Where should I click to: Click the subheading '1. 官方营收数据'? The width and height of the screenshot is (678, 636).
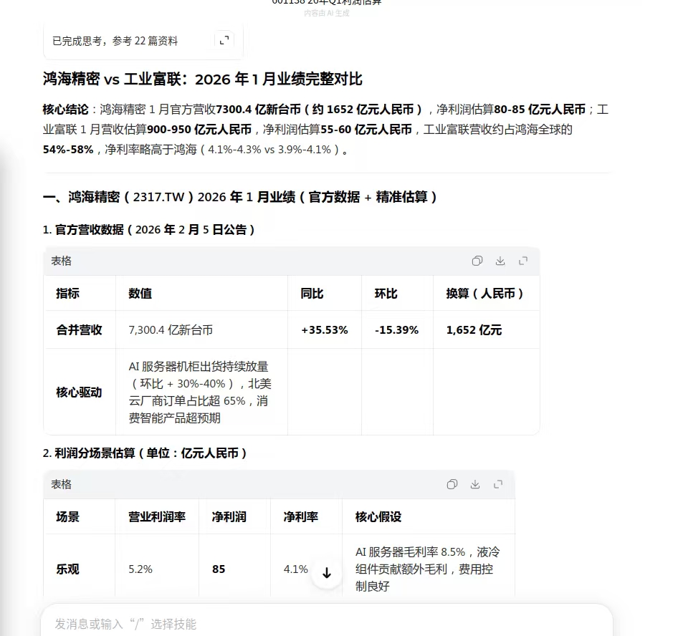(149, 229)
